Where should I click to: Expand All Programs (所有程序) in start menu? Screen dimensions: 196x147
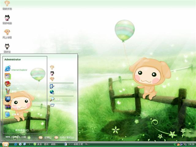(x=24, y=130)
